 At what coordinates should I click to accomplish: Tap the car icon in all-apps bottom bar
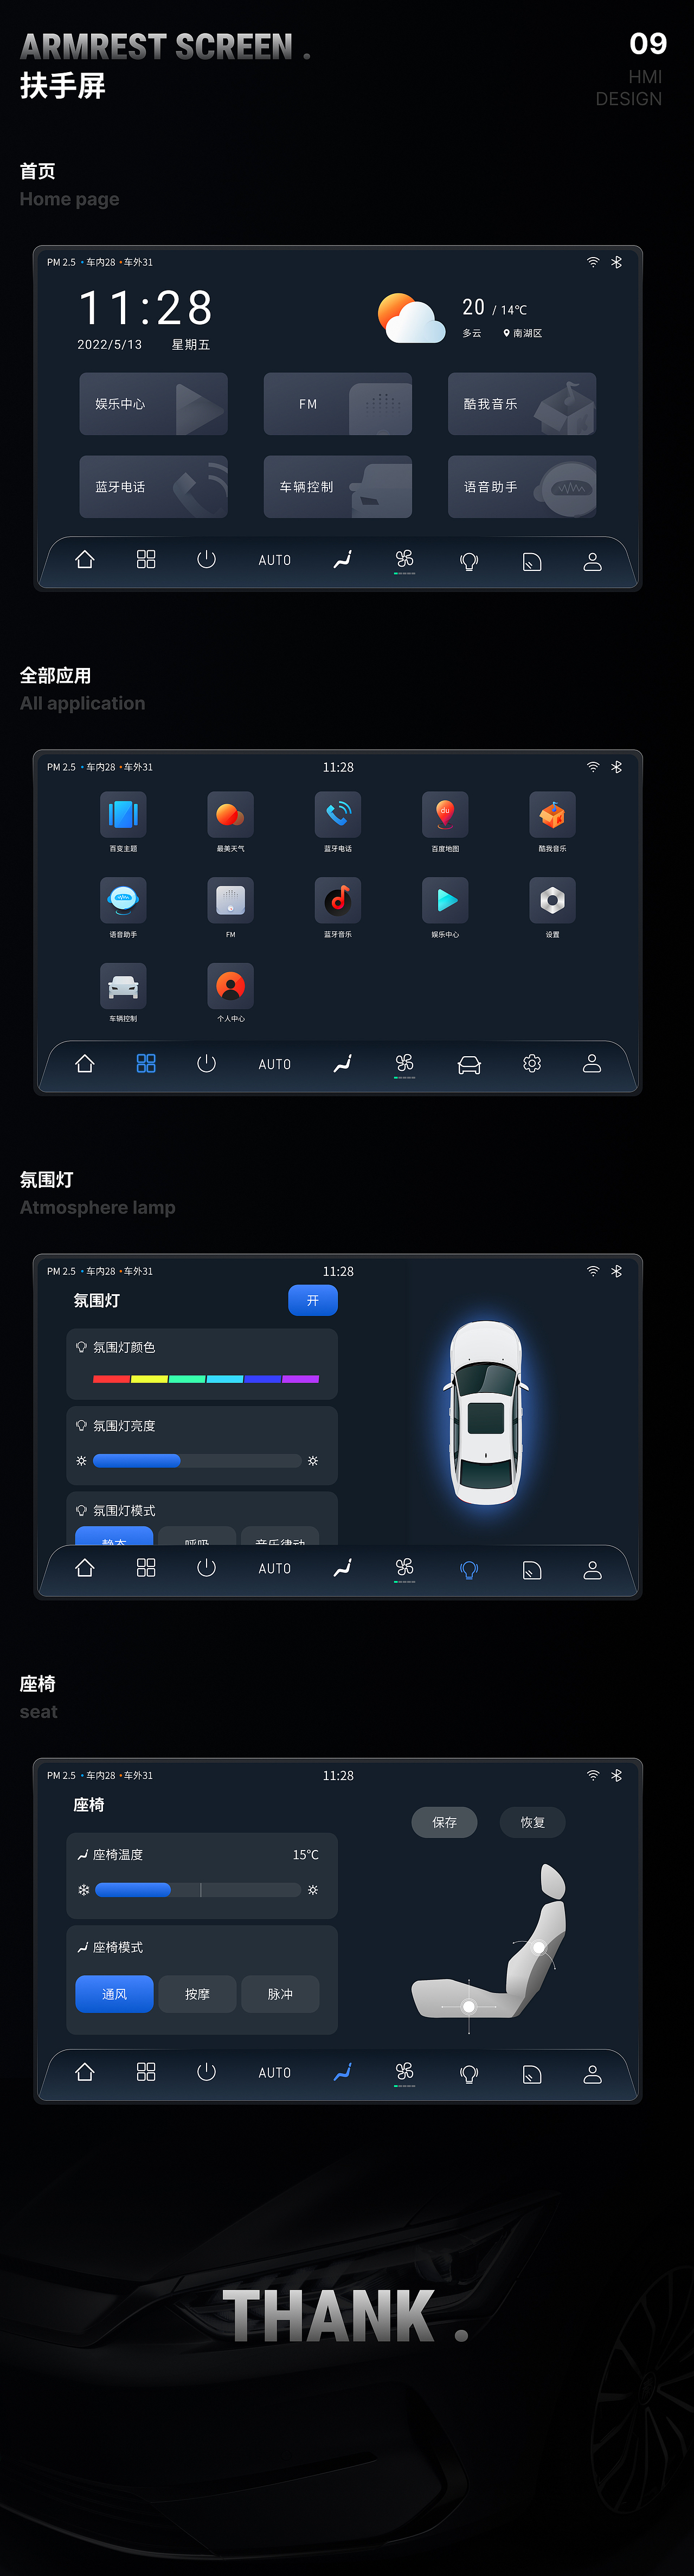pos(469,1064)
